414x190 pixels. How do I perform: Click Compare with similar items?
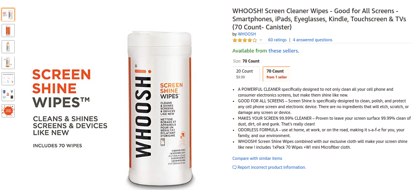coord(257,158)
